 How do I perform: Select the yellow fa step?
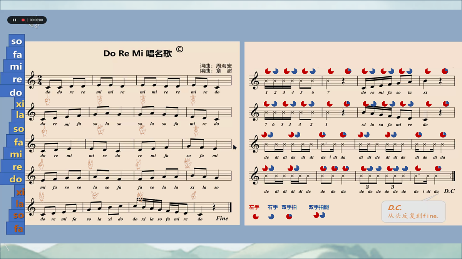pyautogui.click(x=15, y=142)
